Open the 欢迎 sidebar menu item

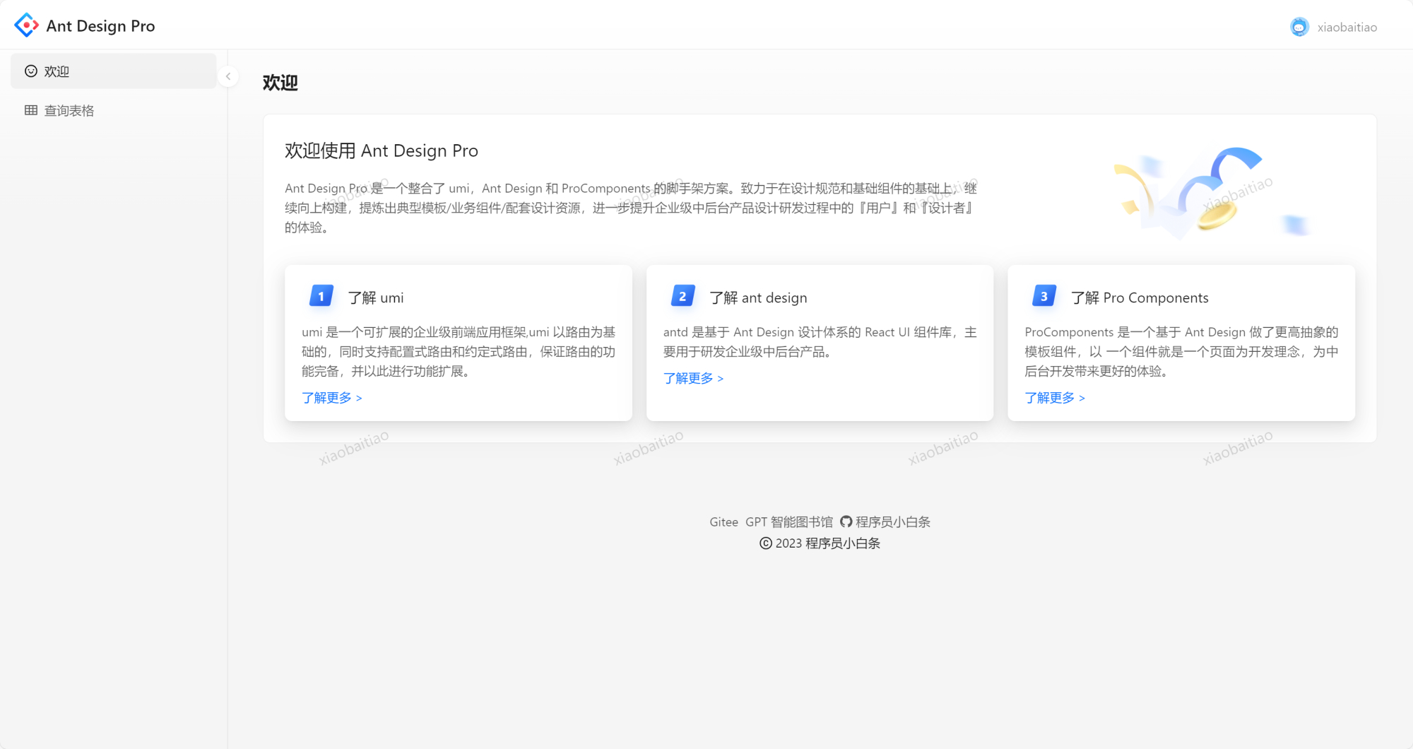(114, 71)
